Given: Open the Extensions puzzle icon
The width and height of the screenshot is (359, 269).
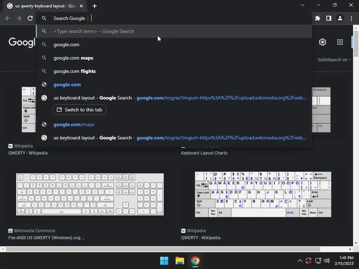Looking at the screenshot, I should click(318, 18).
